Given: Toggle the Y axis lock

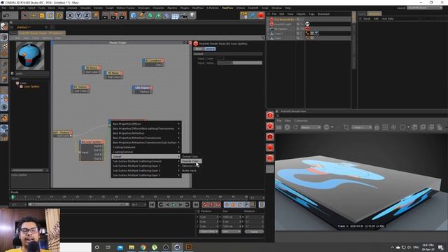Looking at the screenshot, I should tap(78, 15).
